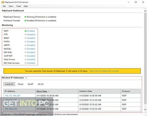The height and width of the screenshot is (116, 147).
Task: Click the MS-SQL Disabled status link
Action: [31, 52]
